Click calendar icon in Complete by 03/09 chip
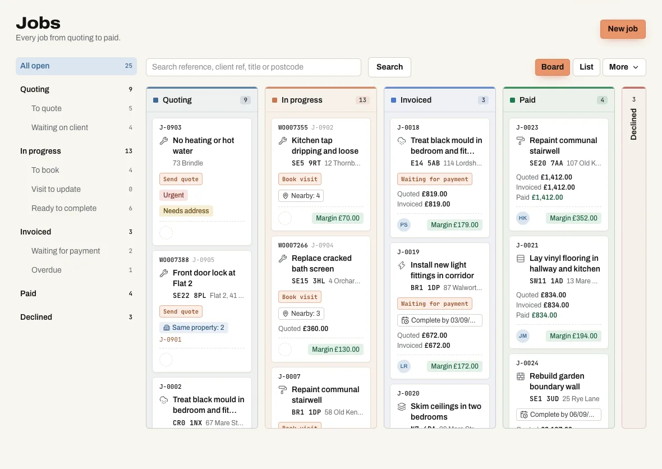Viewport: 662px width, 469px height. point(405,320)
